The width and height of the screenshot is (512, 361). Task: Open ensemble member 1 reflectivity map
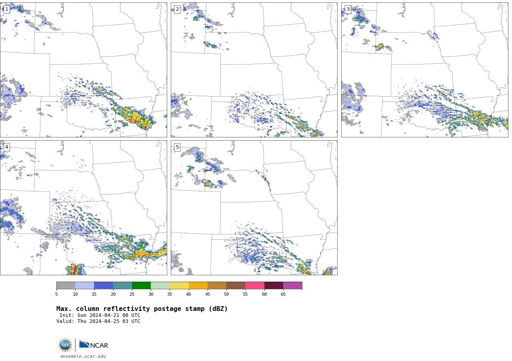click(x=83, y=70)
